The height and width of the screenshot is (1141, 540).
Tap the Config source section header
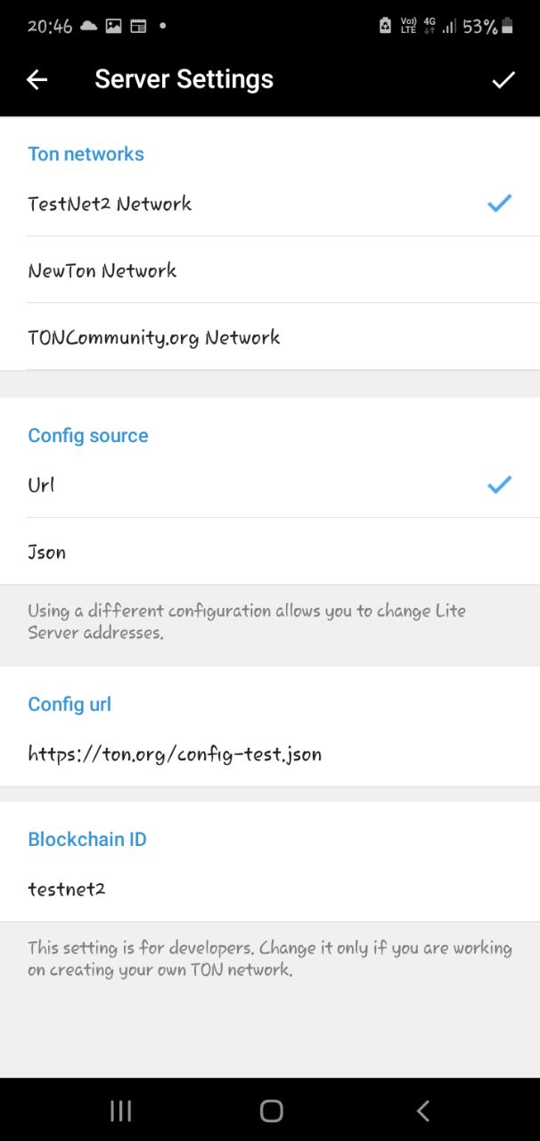(88, 436)
